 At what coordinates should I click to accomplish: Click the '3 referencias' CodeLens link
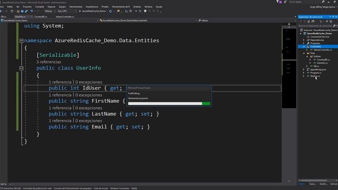49,62
